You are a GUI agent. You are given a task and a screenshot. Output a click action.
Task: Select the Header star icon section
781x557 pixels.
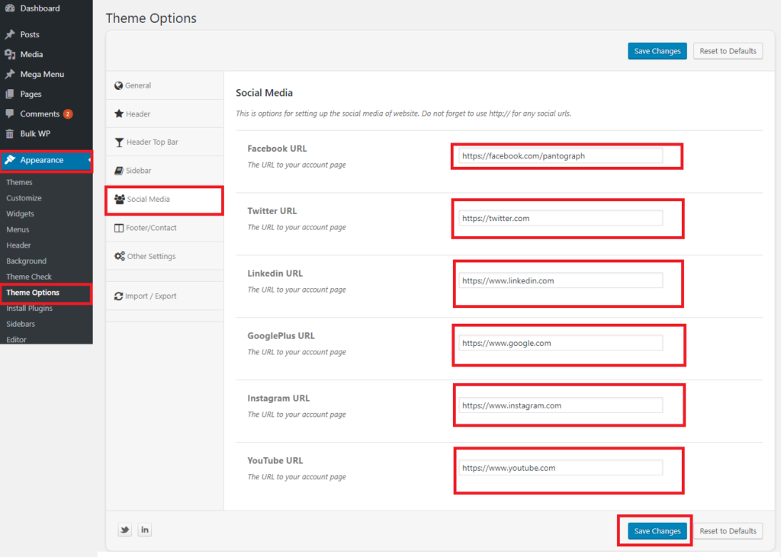pyautogui.click(x=119, y=114)
